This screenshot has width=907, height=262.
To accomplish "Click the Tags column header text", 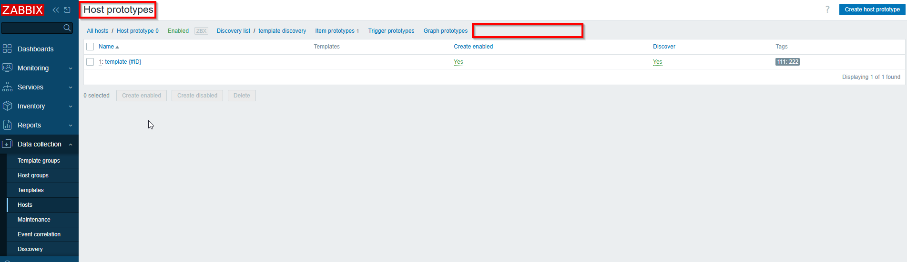I will pyautogui.click(x=782, y=47).
